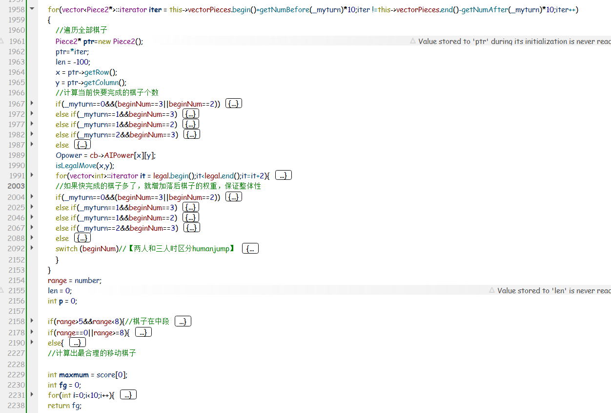Open the {...} placeholder on line 1982
The height and width of the screenshot is (413, 611).
[192, 134]
